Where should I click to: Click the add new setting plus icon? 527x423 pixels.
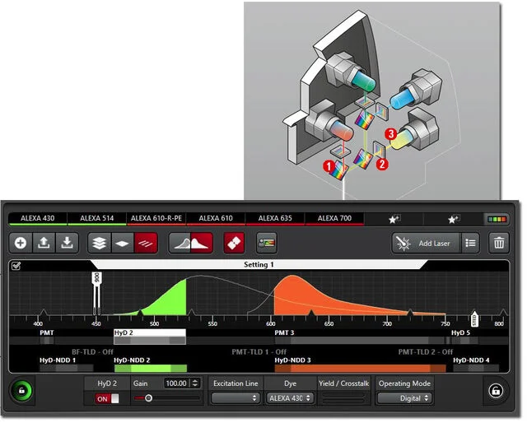[21, 243]
